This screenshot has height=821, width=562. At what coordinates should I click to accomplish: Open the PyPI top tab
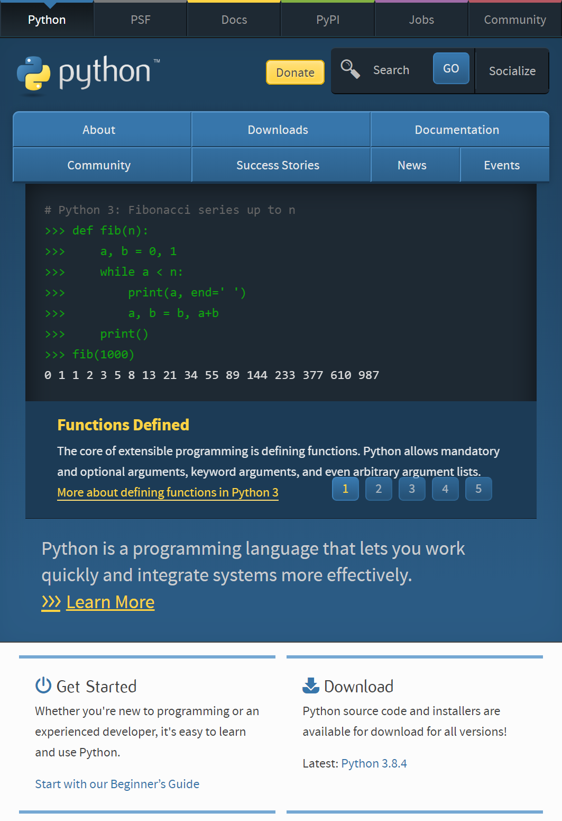tap(328, 20)
